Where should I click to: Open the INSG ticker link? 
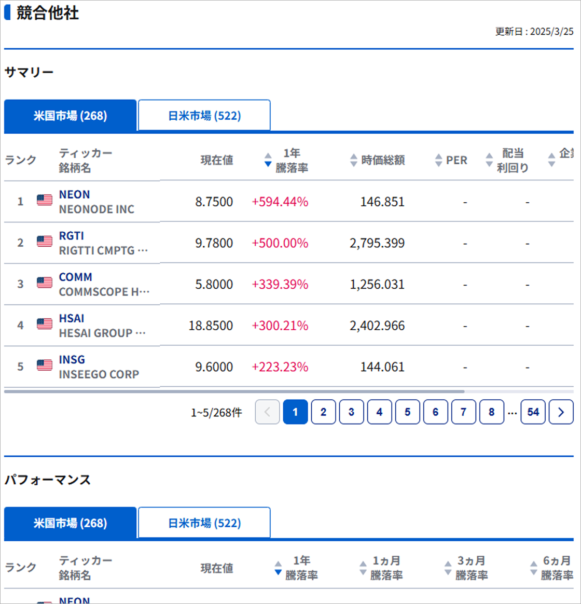point(72,359)
